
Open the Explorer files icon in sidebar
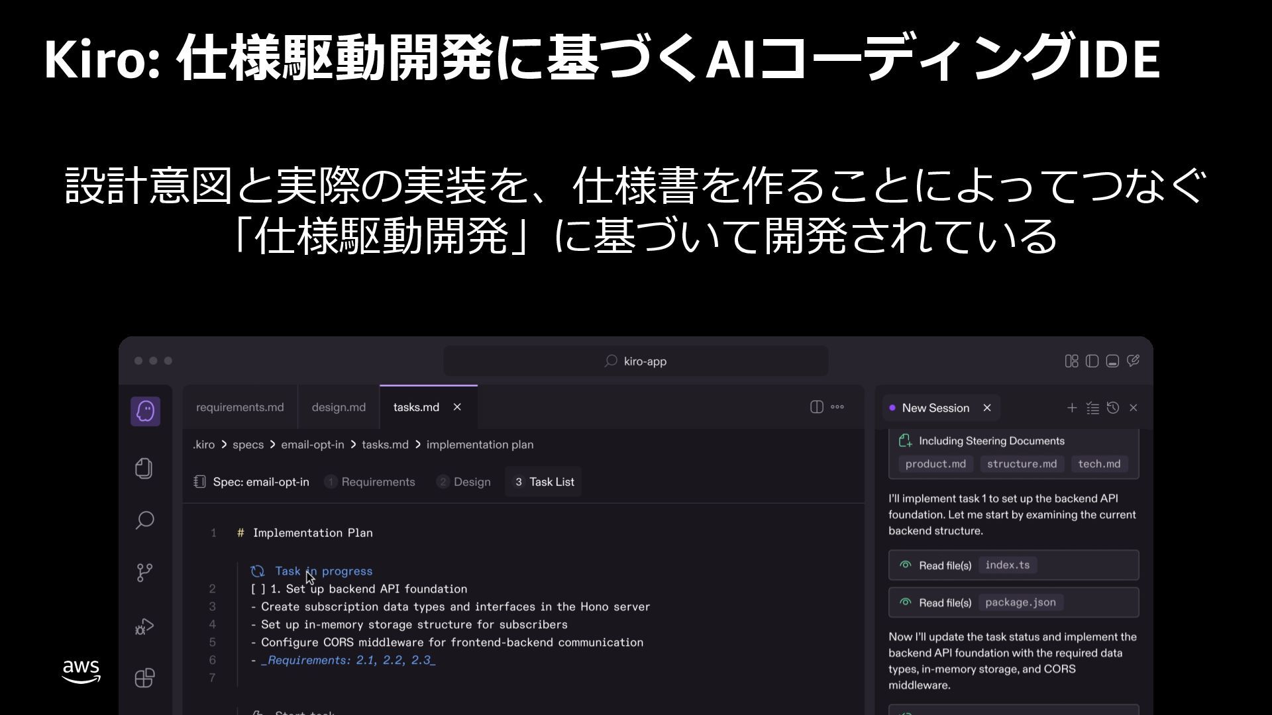coord(144,468)
